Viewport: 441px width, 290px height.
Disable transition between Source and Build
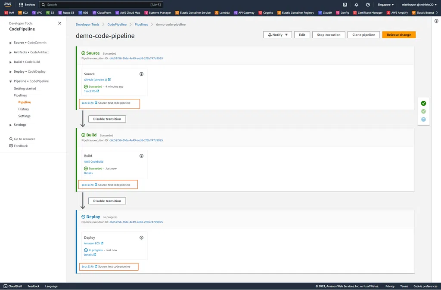107,119
